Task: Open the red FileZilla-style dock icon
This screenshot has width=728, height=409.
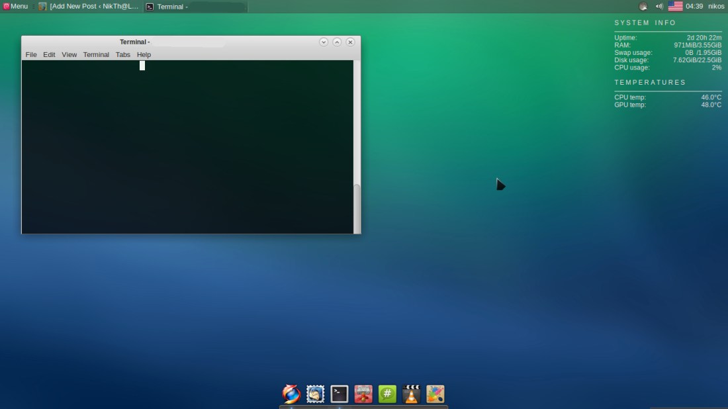Action: click(363, 394)
